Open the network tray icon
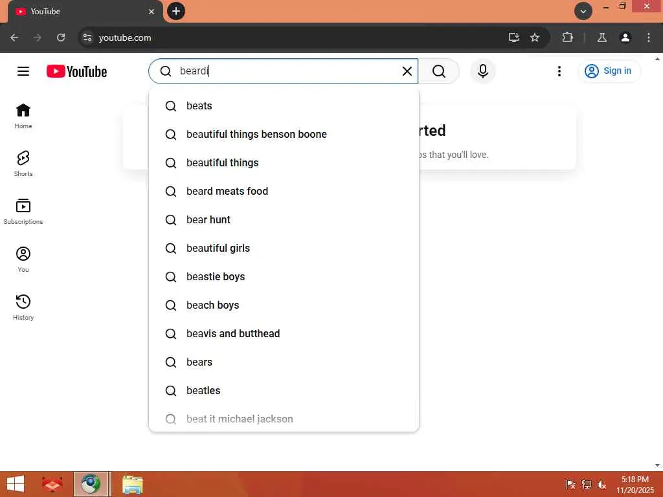 (x=586, y=484)
